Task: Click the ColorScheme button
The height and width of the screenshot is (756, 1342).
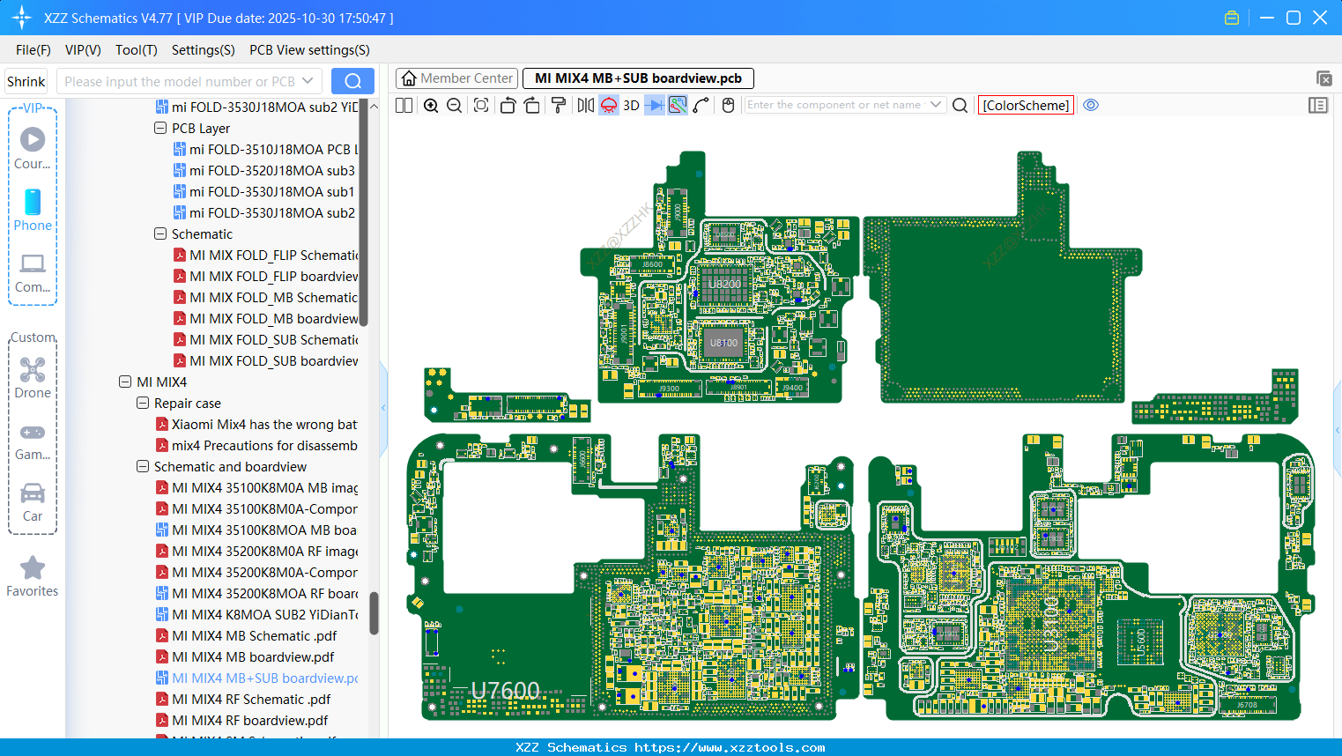Action: click(x=1026, y=106)
